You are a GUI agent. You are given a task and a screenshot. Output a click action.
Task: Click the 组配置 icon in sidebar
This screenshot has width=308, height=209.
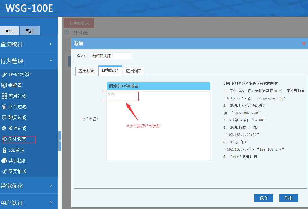(4, 85)
